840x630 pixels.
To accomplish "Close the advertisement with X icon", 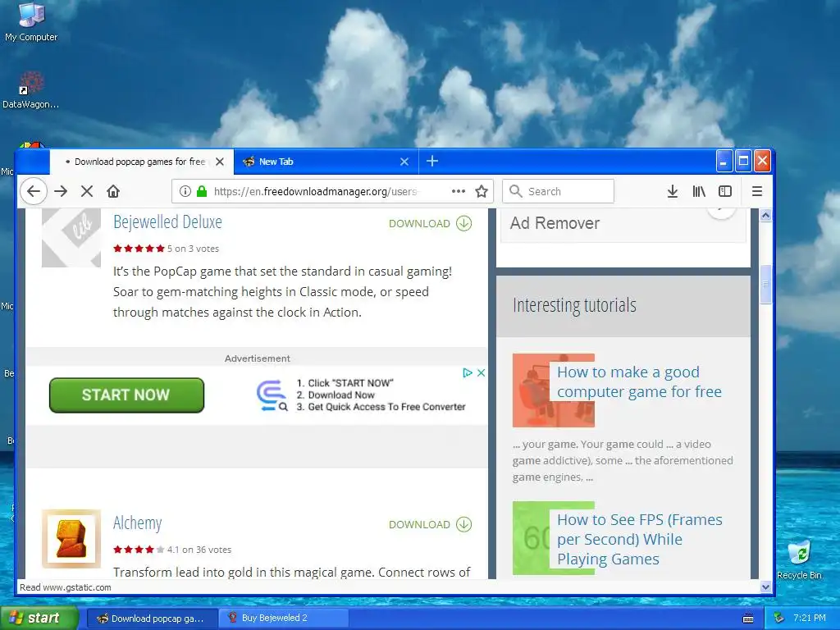I will (x=481, y=373).
